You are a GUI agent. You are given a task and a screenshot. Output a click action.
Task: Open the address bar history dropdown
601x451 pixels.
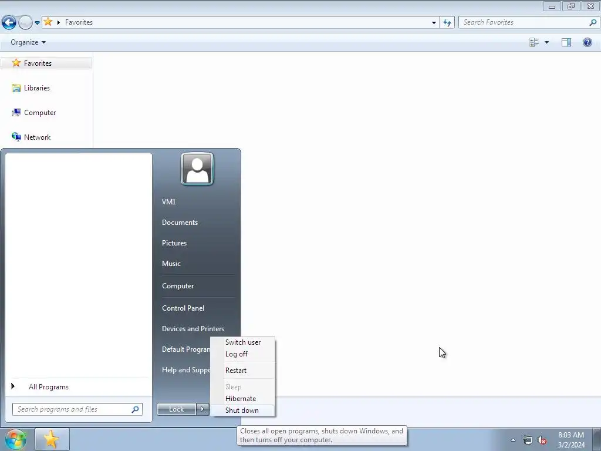pos(434,22)
